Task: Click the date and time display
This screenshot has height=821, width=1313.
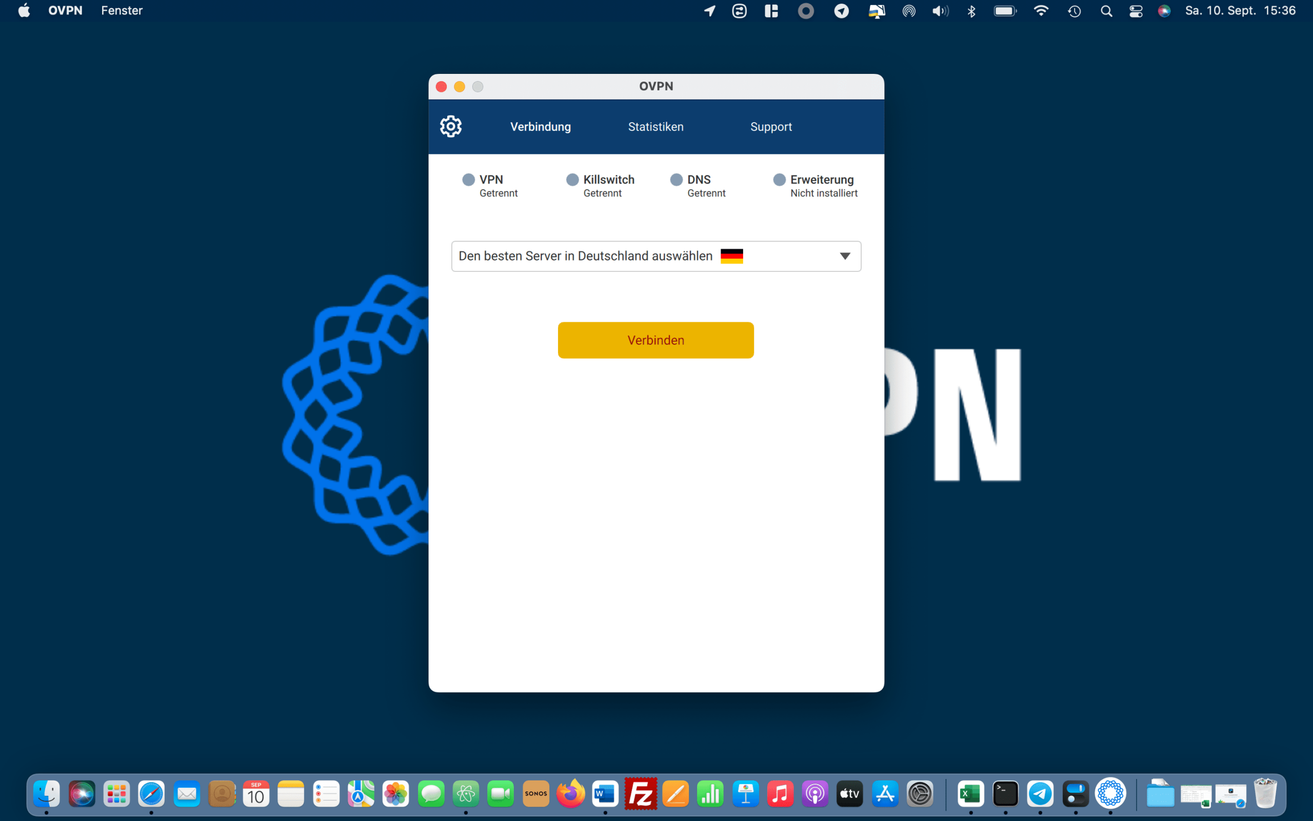Action: pos(1240,10)
